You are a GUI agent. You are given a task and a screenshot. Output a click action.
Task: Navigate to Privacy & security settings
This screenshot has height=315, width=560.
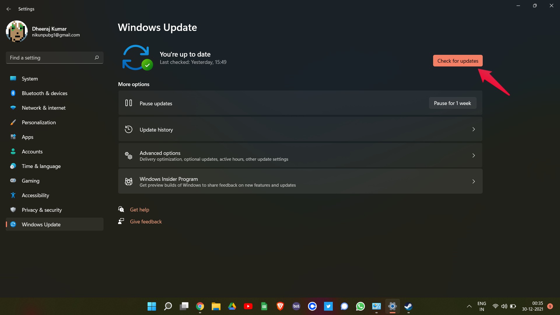41,209
